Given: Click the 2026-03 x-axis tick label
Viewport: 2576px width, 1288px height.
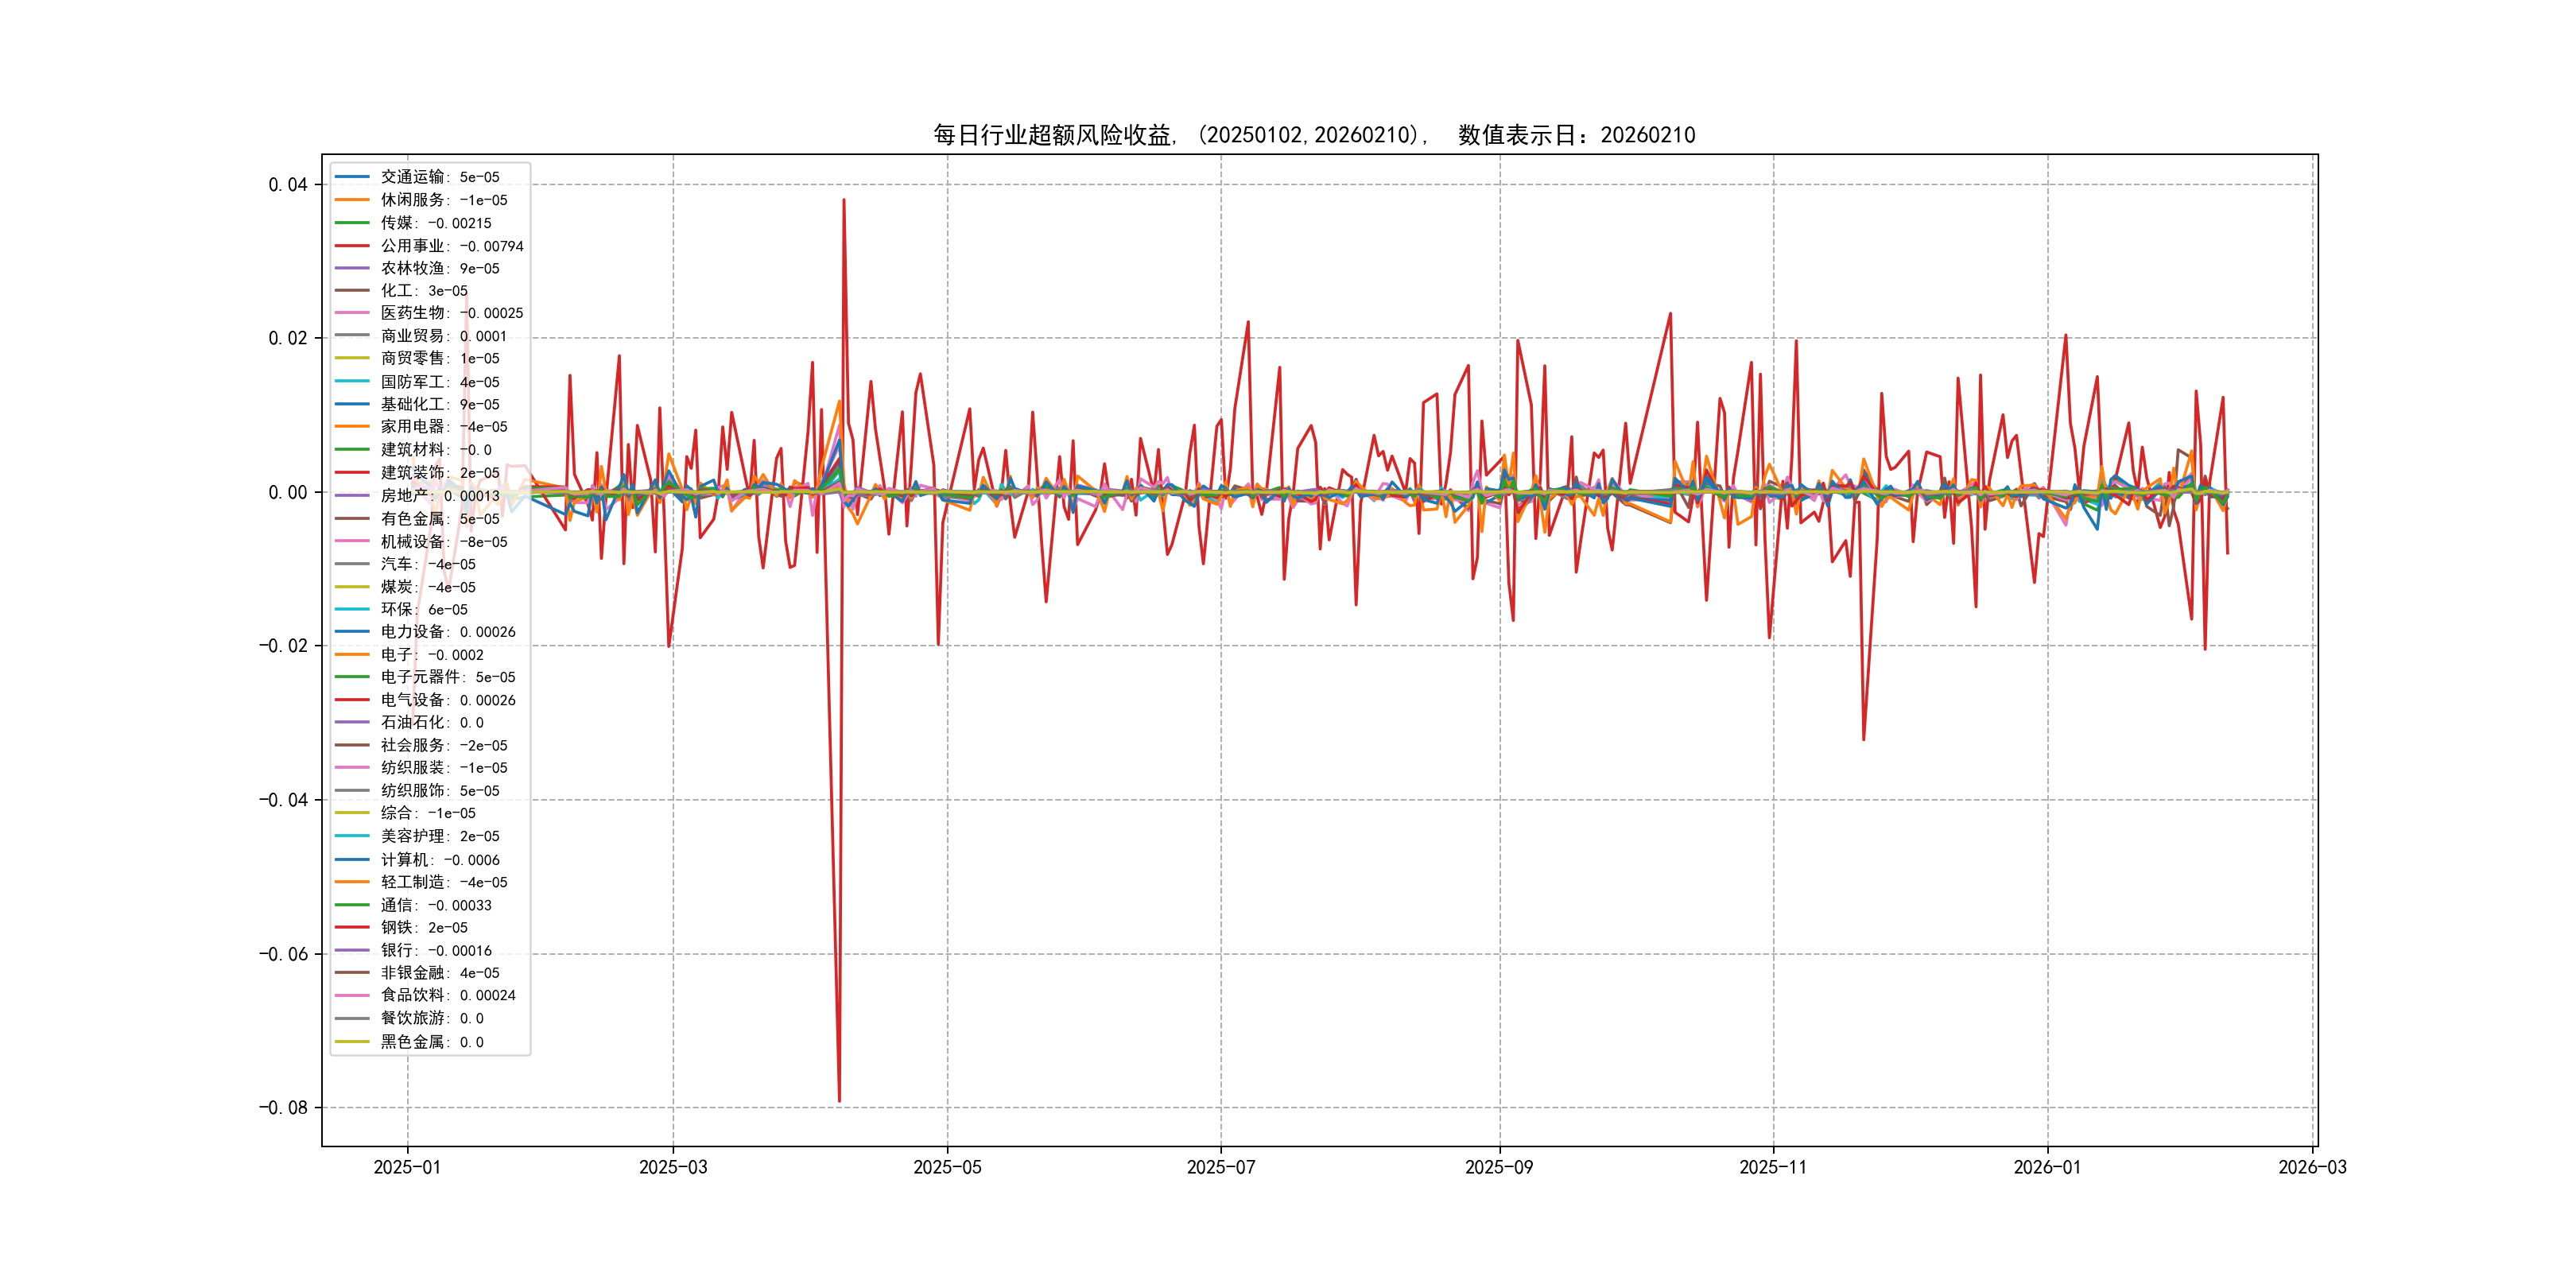Looking at the screenshot, I should pos(2312,1168).
